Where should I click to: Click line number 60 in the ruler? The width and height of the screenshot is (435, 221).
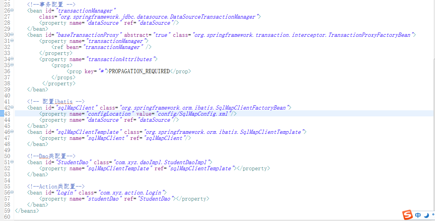[x=8, y=217]
